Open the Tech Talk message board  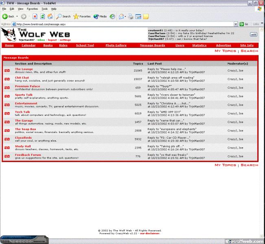tap(22, 112)
